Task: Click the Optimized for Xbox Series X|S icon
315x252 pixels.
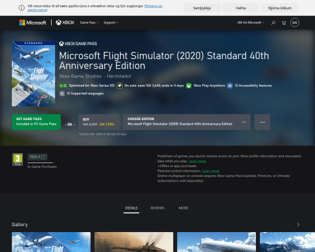Action: click(63, 86)
